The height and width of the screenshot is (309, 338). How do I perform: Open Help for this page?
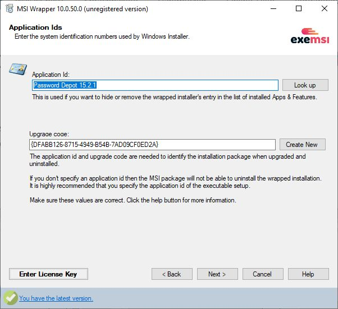(308, 274)
